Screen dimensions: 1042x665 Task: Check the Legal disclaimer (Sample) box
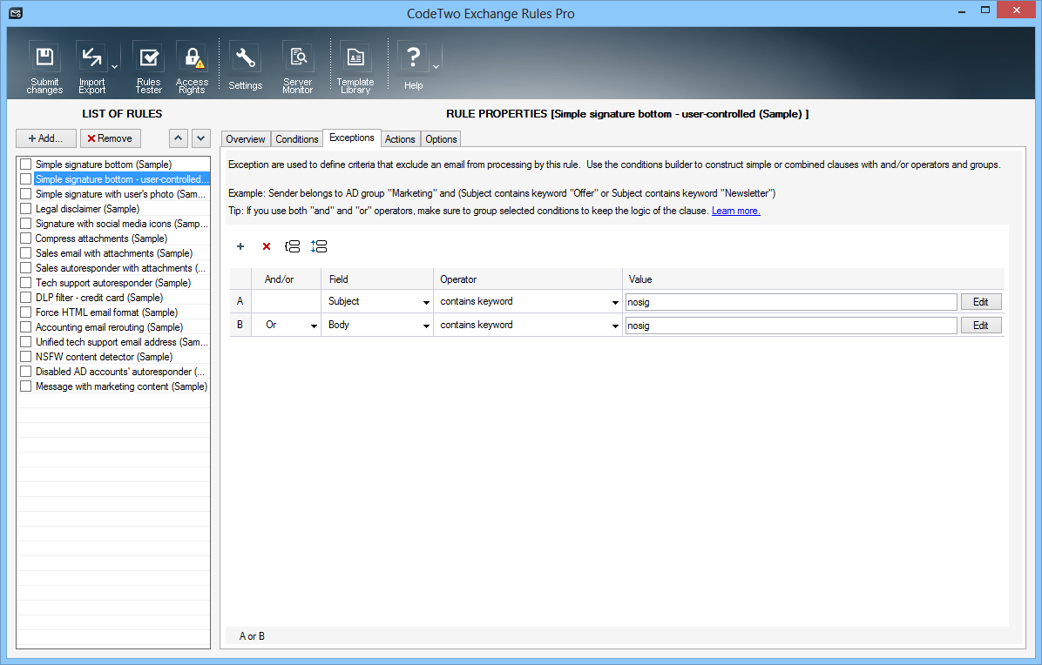[26, 208]
